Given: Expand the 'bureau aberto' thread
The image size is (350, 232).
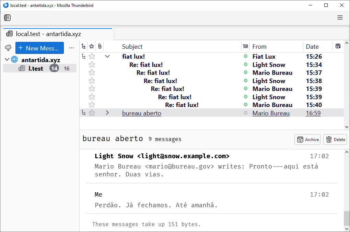Looking at the screenshot, I should tap(107, 113).
